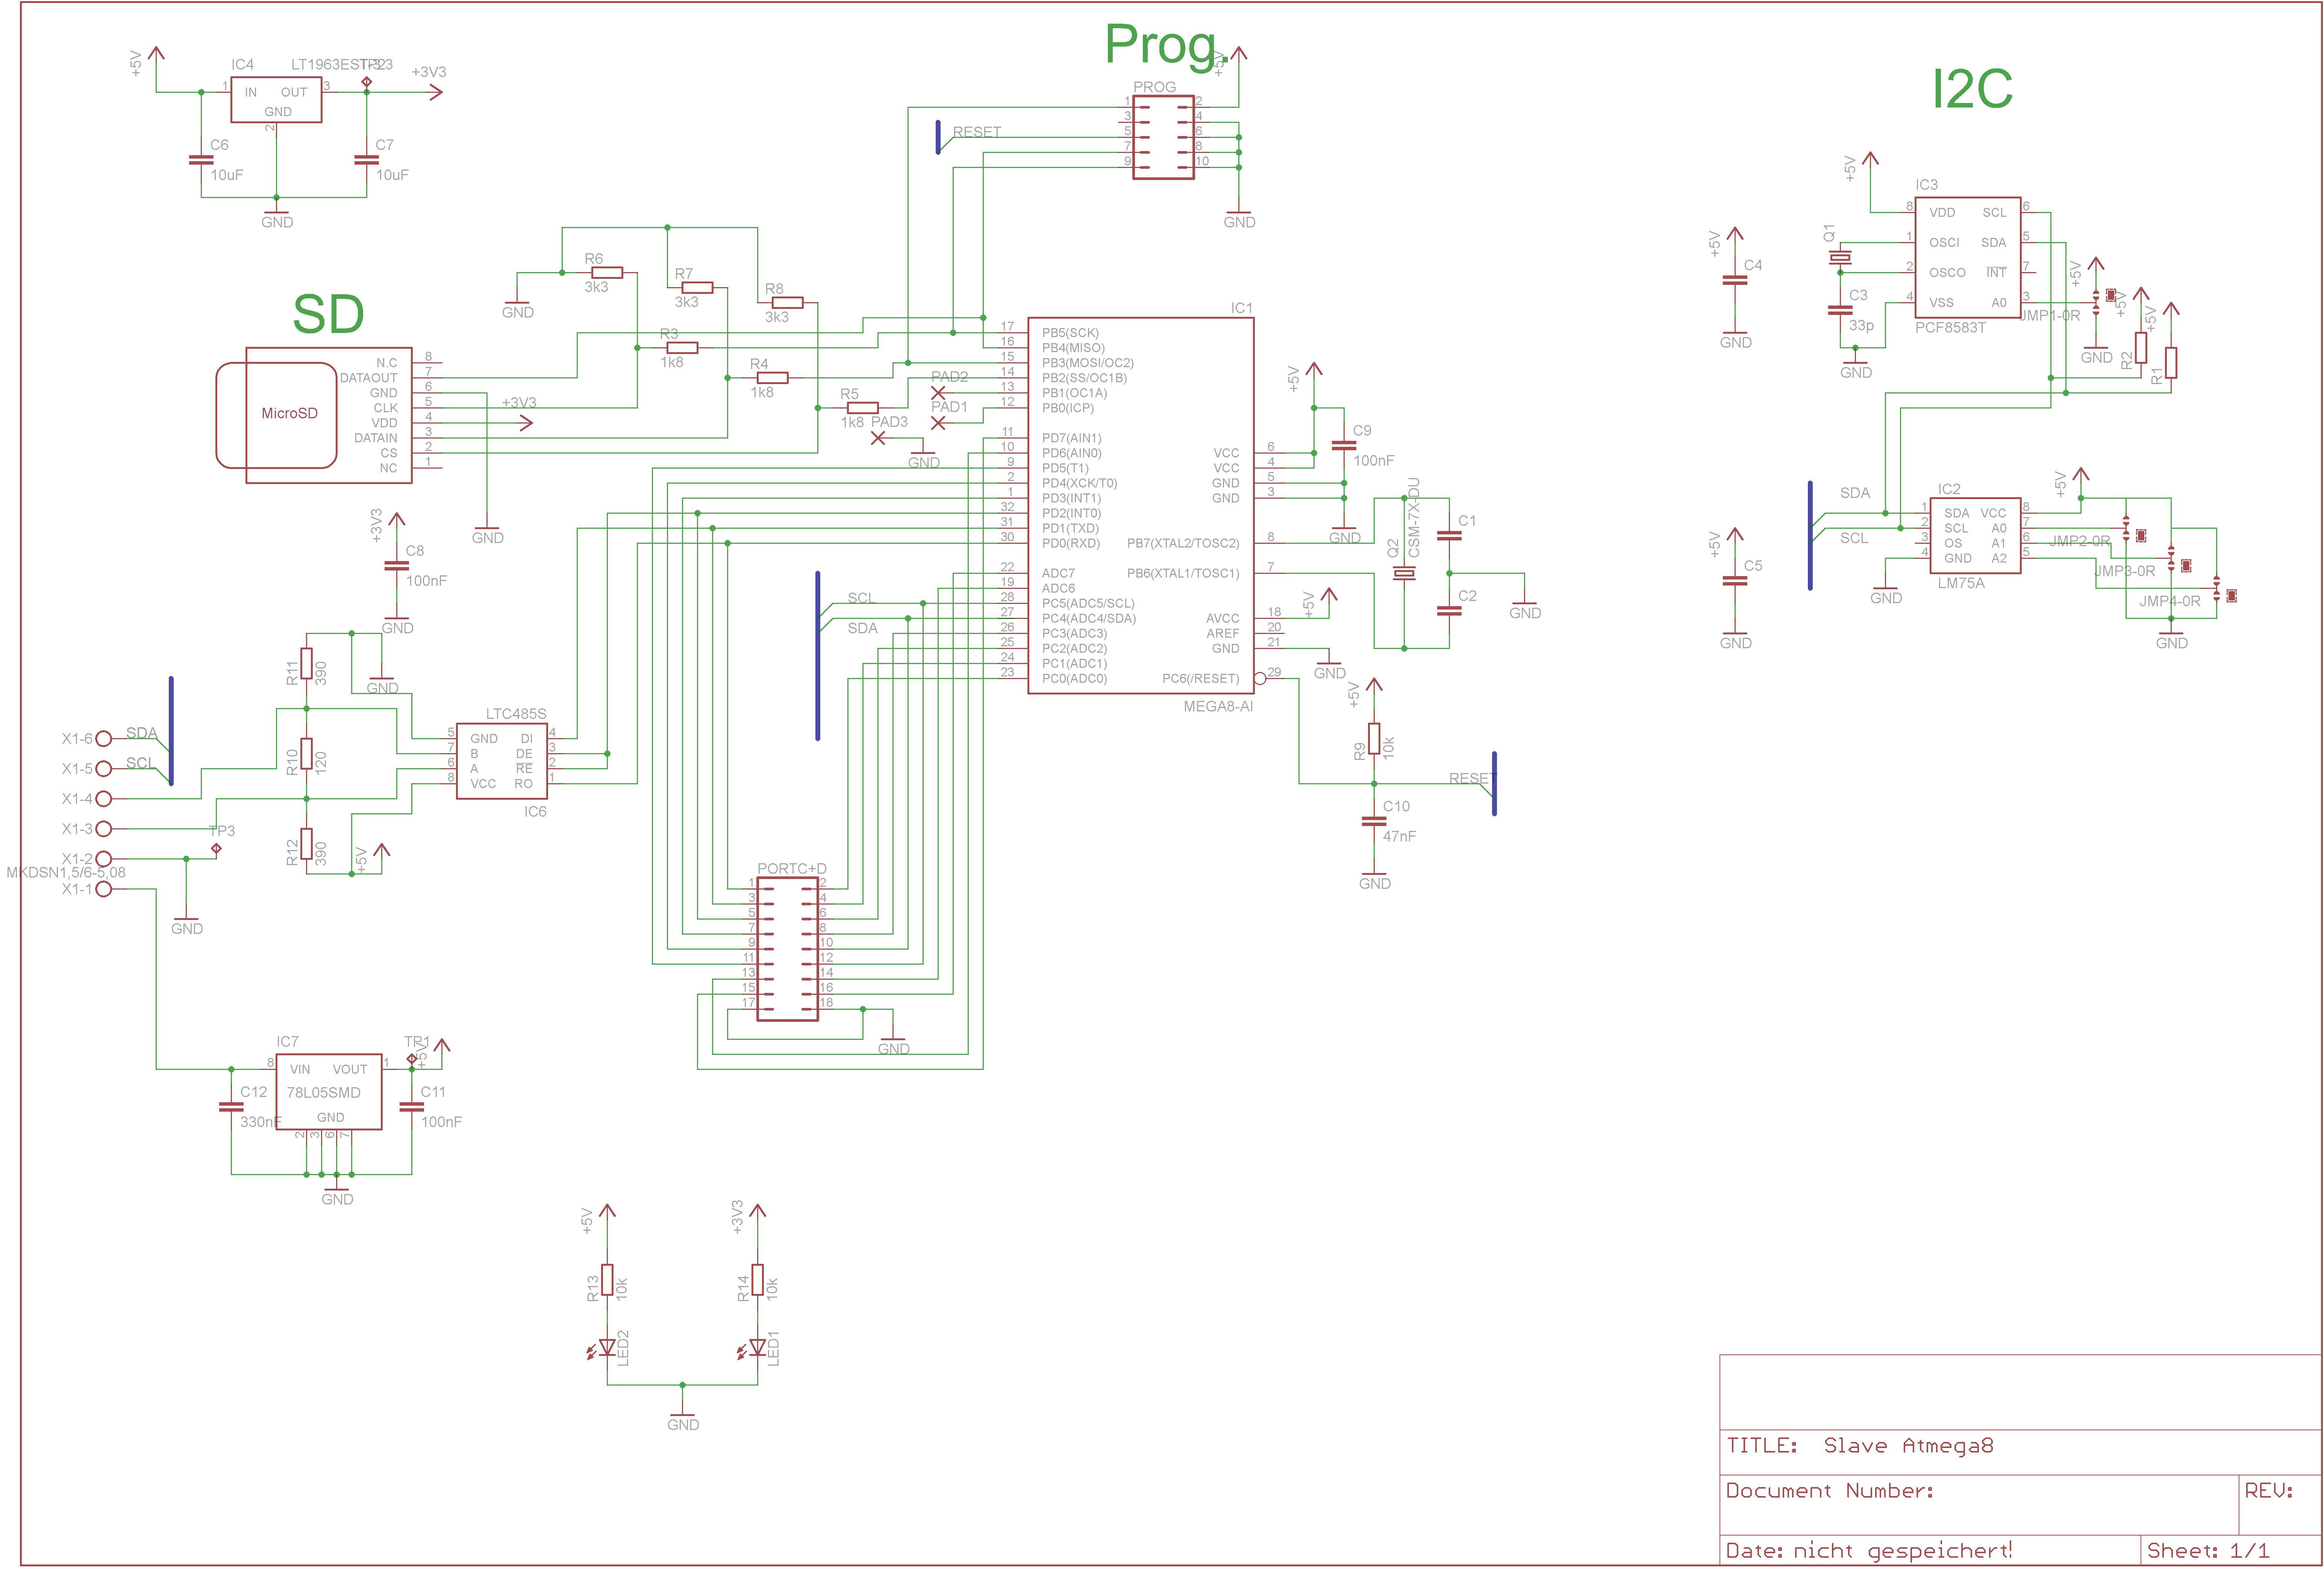Select the JMP4-0R jumper label
The width and height of the screenshot is (2324, 1569).
click(x=2170, y=602)
